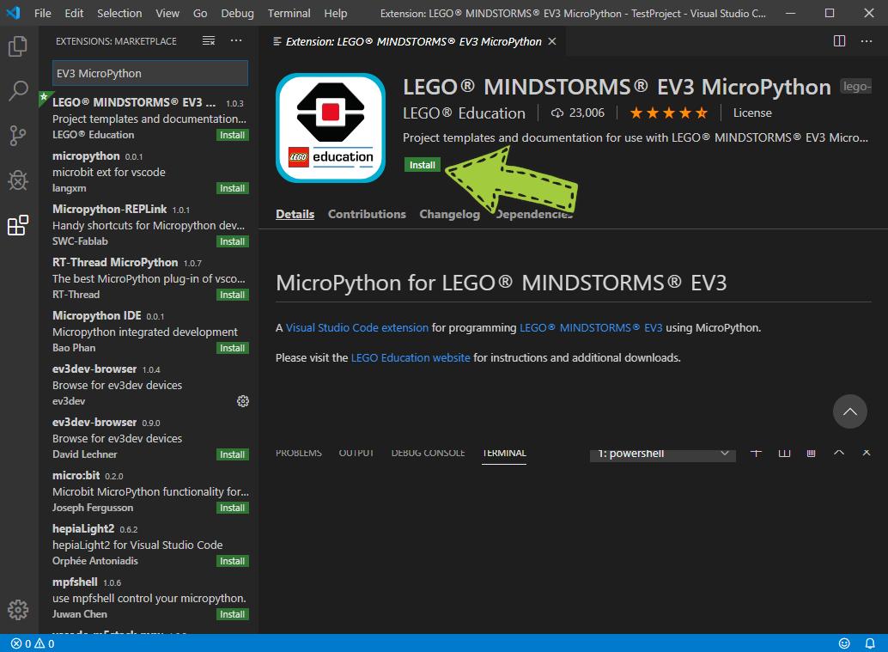Kill terminal with trash icon
This screenshot has height=652, width=888.
click(x=811, y=453)
